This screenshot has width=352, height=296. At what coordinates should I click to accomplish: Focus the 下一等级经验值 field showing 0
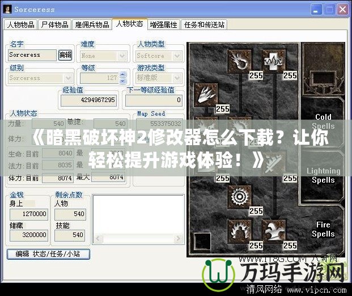click(x=154, y=100)
